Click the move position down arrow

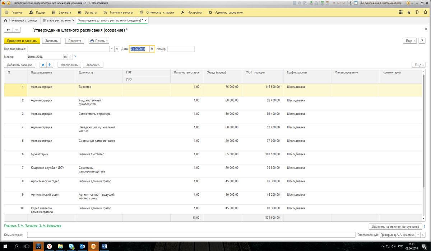point(50,65)
